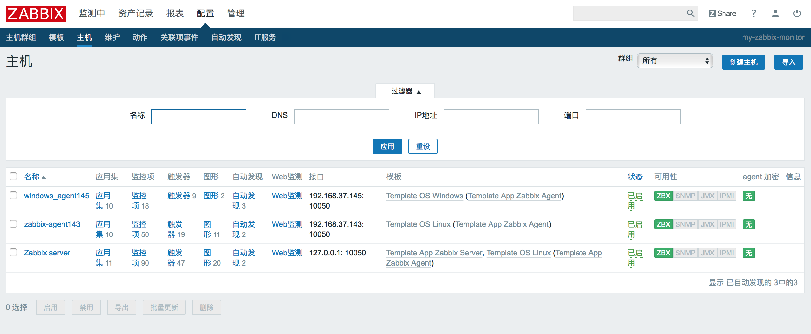Open the help question mark icon

coord(754,13)
